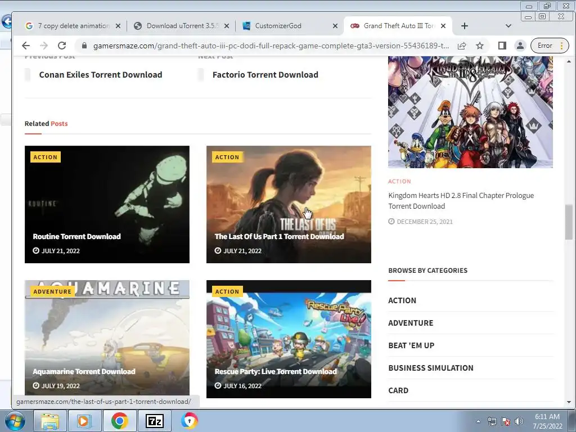The width and height of the screenshot is (576, 432).
Task: Click the shield-shaped Chrome-colored taskbar icon
Action: 190,421
